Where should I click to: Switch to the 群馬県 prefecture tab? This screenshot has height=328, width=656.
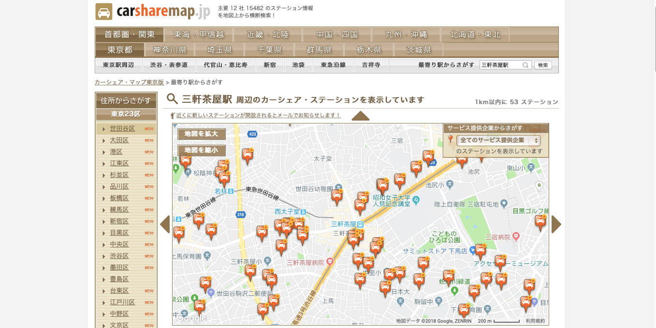319,50
